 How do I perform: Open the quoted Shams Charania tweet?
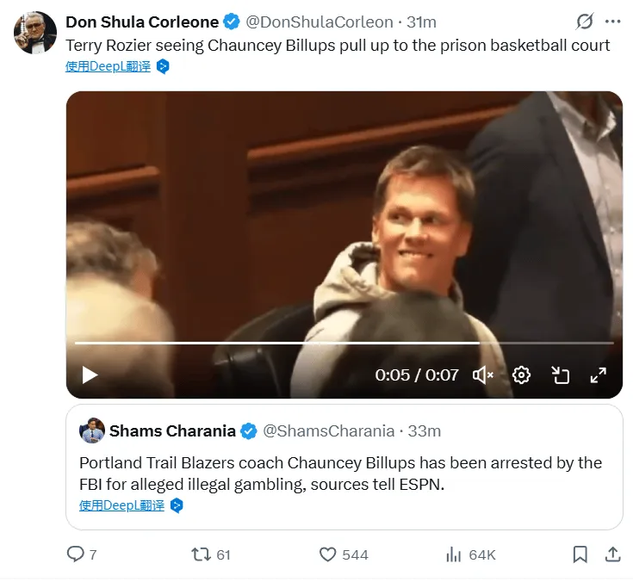tap(344, 472)
